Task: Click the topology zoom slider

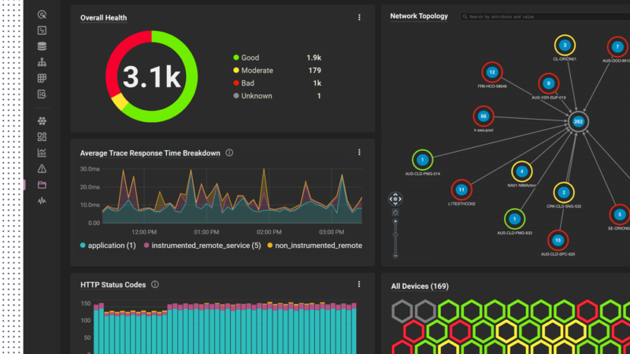Action: click(x=395, y=234)
